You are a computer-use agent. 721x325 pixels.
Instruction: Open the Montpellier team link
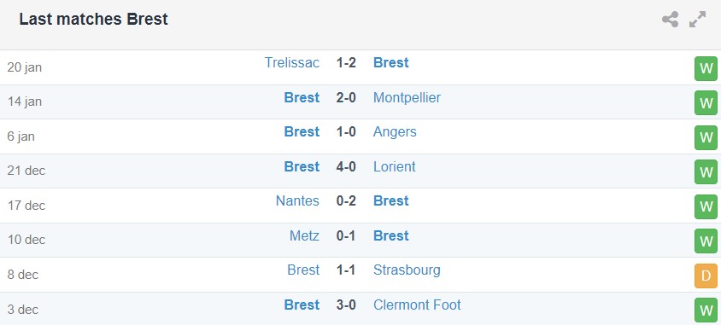pyautogui.click(x=407, y=97)
